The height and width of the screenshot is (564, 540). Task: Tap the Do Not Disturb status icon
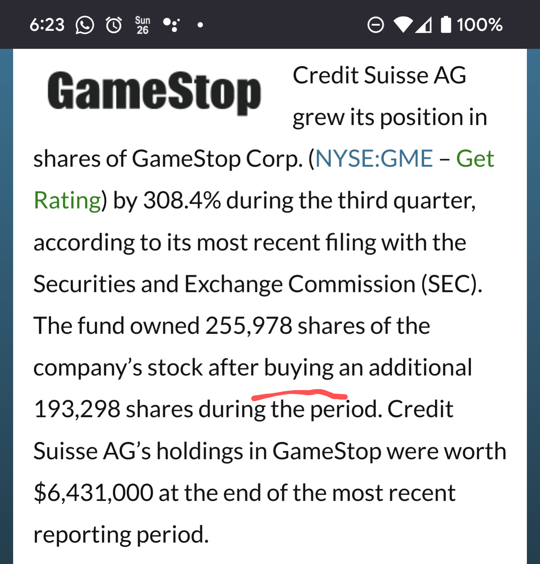click(376, 24)
